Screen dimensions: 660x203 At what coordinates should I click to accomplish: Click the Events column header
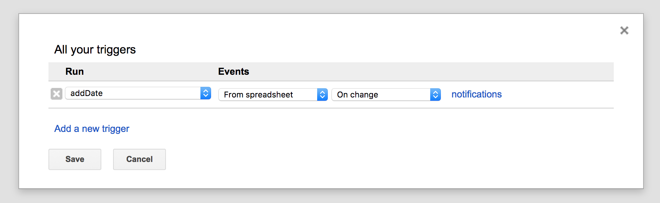click(233, 71)
